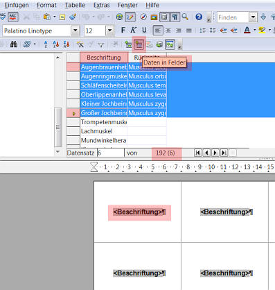Click the Datensatz record number field
275x290 pixels.
point(110,153)
